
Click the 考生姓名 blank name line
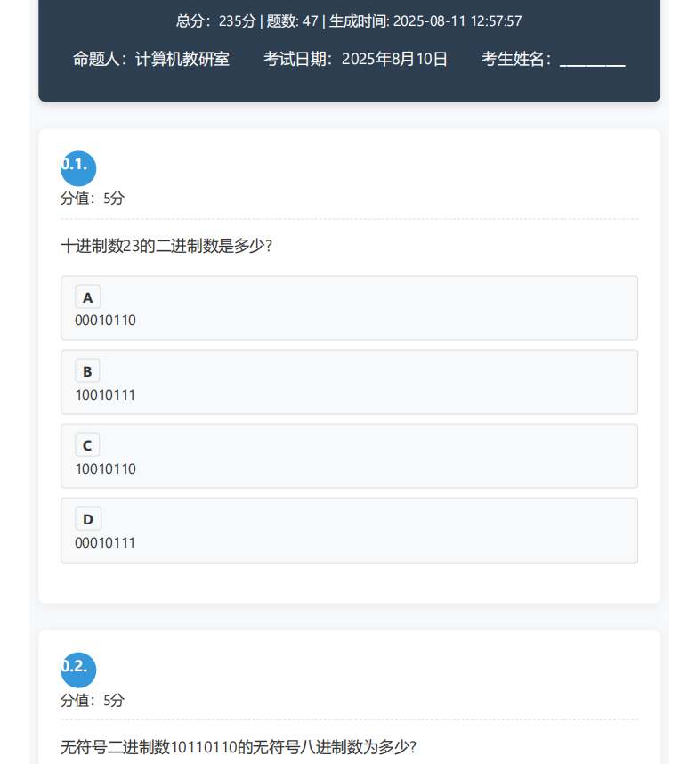(592, 61)
